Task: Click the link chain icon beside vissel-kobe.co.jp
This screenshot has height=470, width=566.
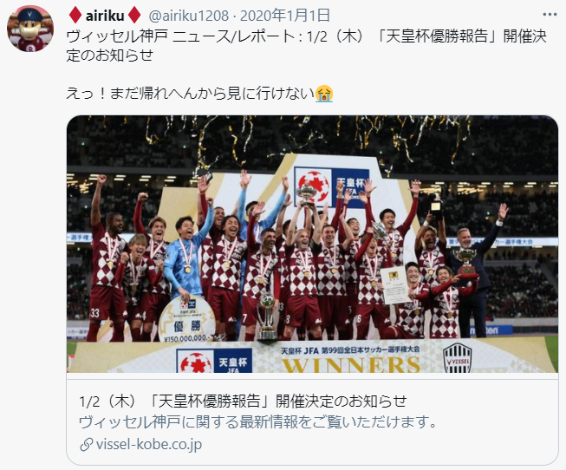Action: tap(87, 445)
